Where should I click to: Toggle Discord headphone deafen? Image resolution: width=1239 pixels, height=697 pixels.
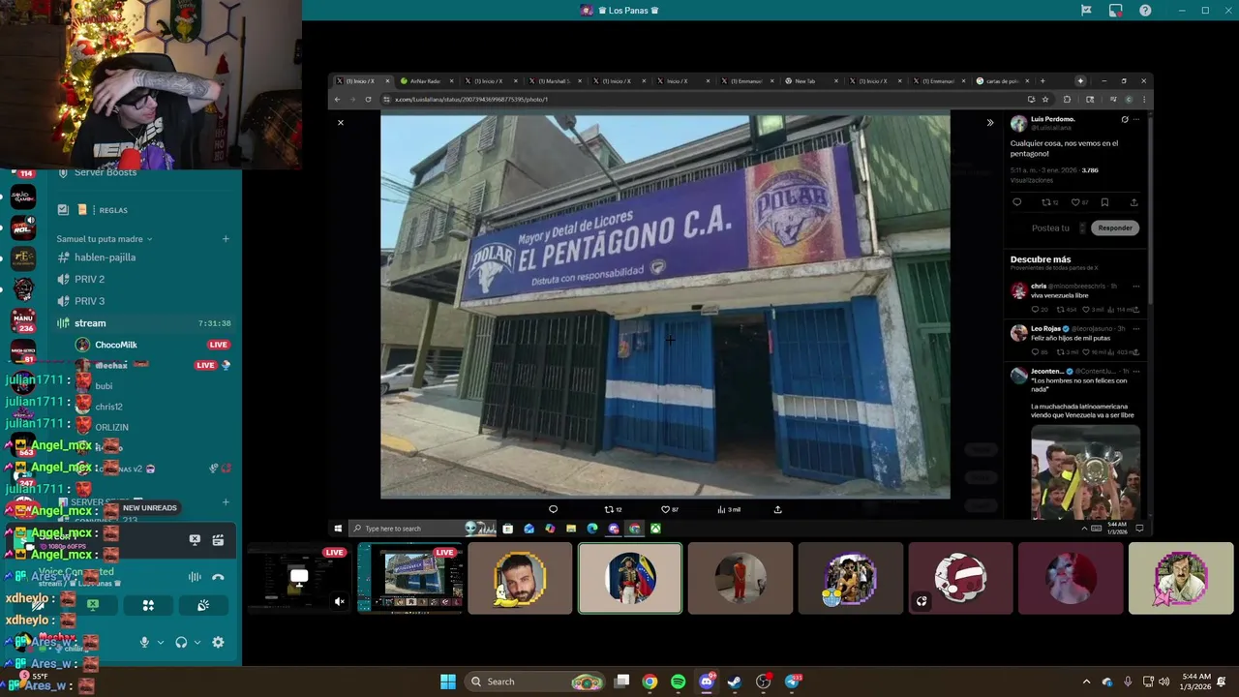(181, 642)
